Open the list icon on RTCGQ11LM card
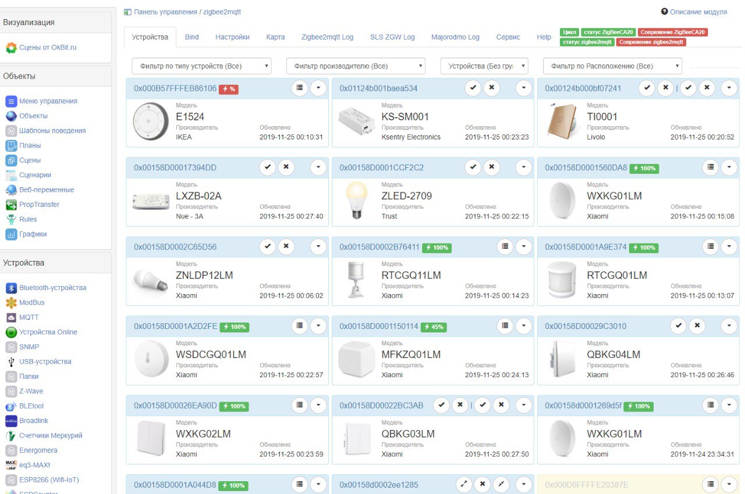The width and height of the screenshot is (745, 494). (505, 247)
